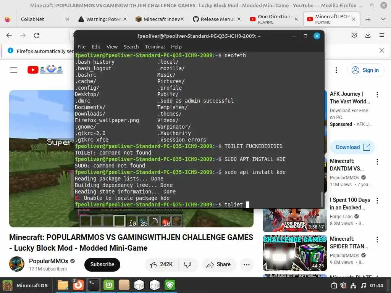Open options for DANTDM VS video

(x=377, y=162)
